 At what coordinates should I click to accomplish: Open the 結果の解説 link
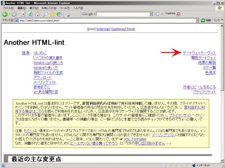click(207, 63)
